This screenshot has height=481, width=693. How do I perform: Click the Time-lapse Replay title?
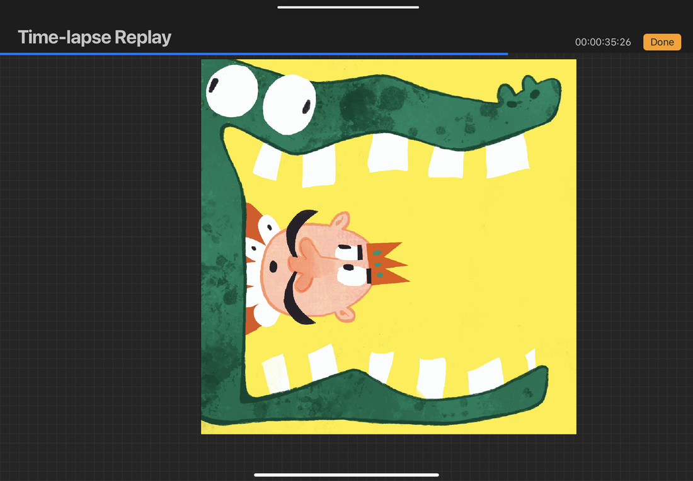(x=94, y=38)
